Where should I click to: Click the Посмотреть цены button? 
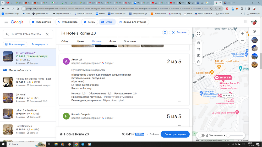175,134
